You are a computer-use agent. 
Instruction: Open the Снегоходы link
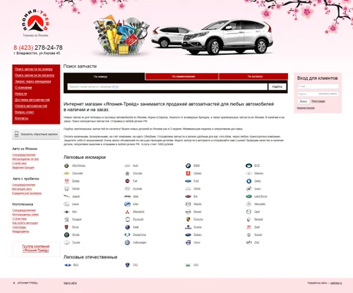19,227
